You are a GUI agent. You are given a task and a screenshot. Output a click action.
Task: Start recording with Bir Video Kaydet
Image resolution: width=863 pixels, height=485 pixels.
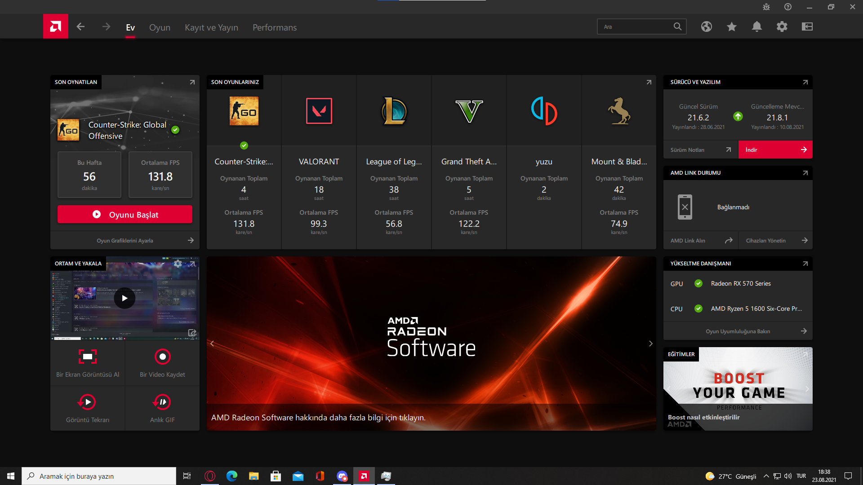pos(162,363)
